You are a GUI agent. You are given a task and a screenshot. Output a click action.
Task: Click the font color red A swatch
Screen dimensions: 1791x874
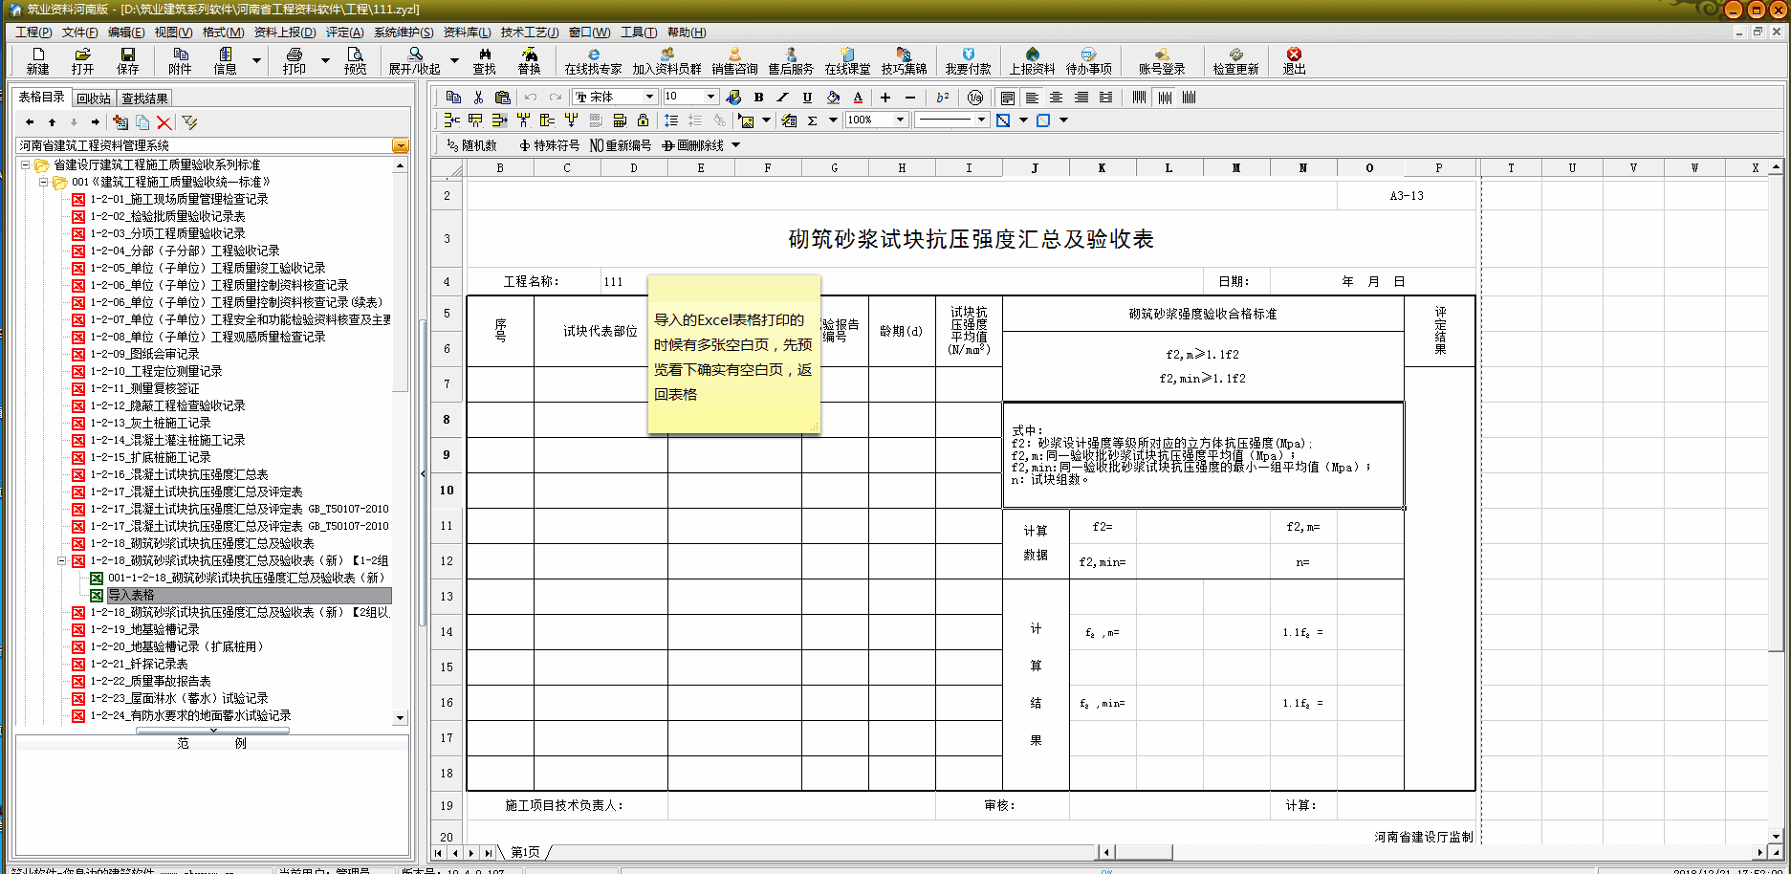click(x=858, y=98)
